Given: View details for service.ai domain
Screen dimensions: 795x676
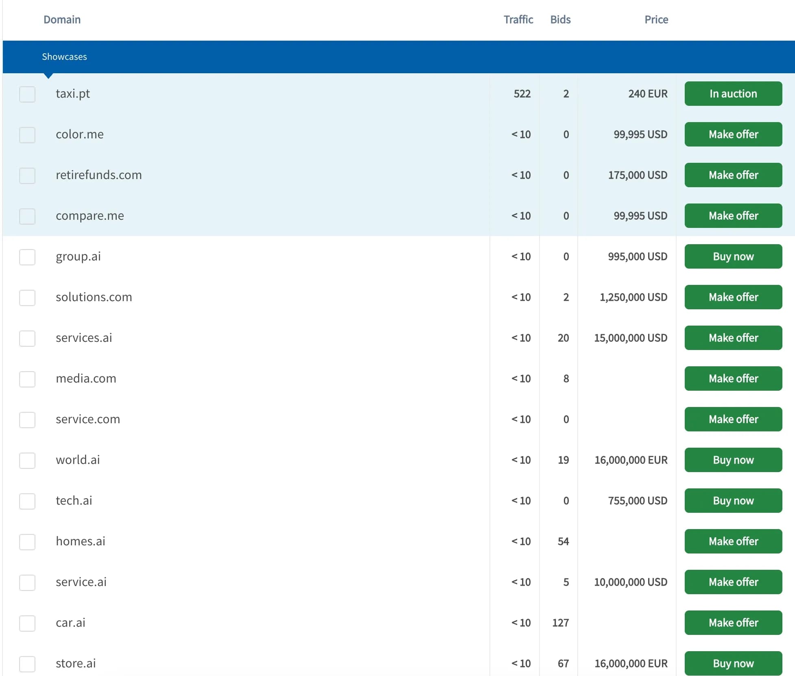Looking at the screenshot, I should [x=81, y=582].
